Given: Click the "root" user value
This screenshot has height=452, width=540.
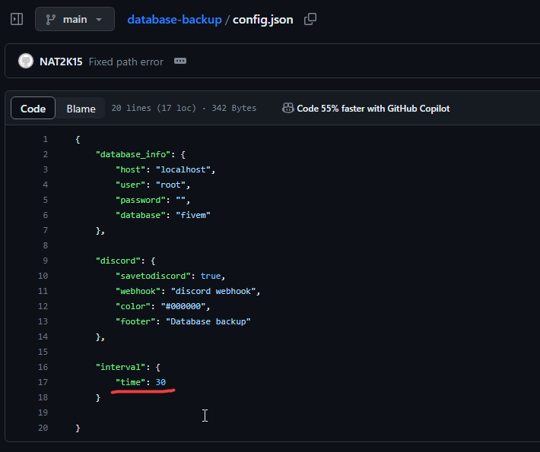Looking at the screenshot, I should (170, 185).
